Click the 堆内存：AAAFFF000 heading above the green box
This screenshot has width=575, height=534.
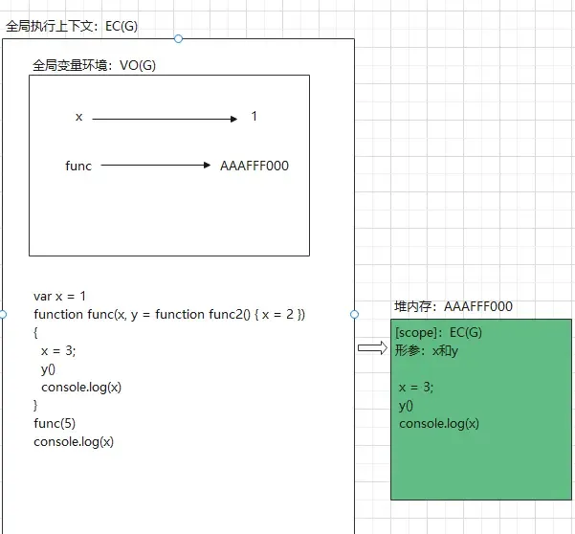pyautogui.click(x=453, y=306)
